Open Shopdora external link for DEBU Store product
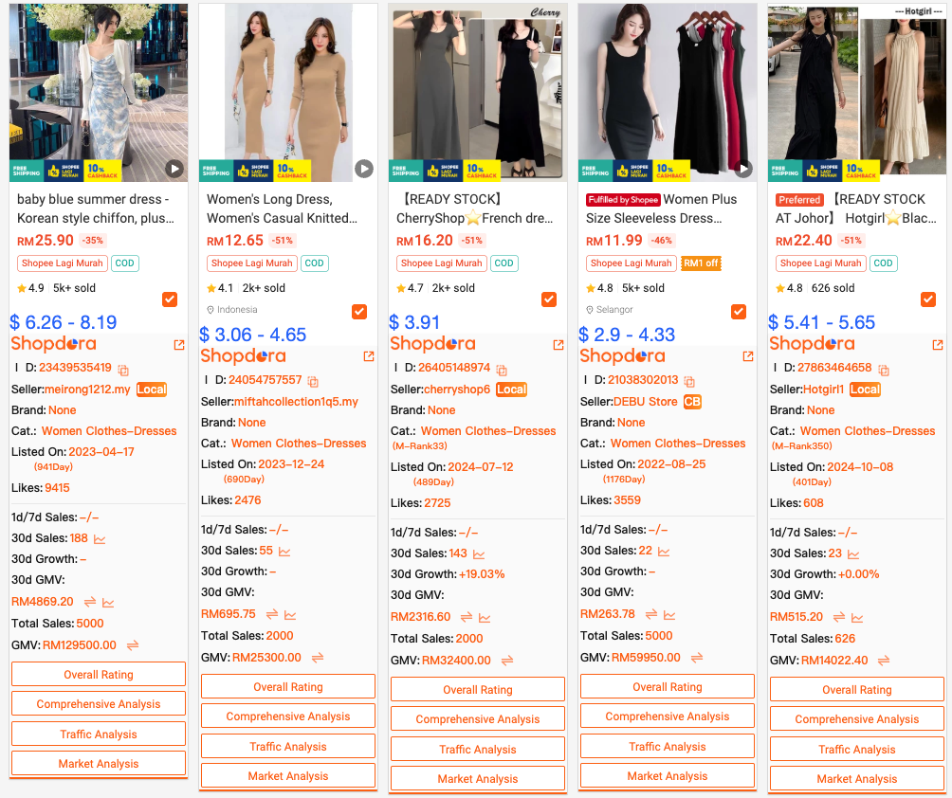Image resolution: width=952 pixels, height=798 pixels. coord(748,356)
